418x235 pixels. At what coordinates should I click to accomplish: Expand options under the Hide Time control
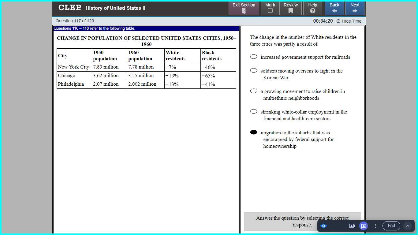click(338, 21)
